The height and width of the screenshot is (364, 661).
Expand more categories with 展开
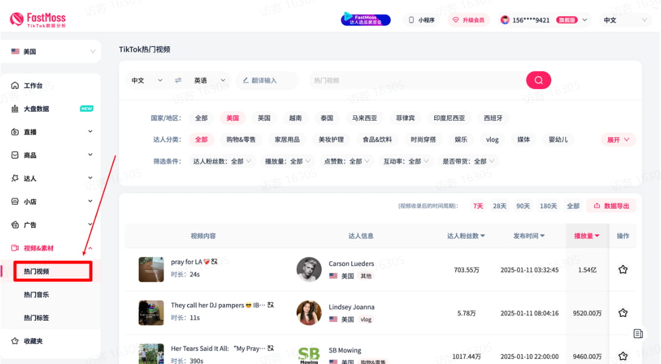pos(618,140)
